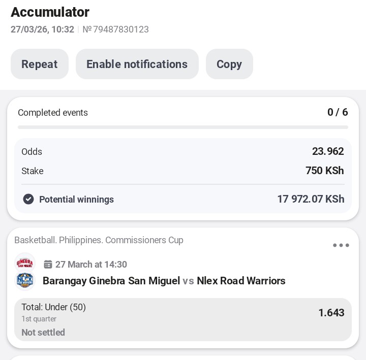
Task: Click the 0 / 6 completed events counter
Action: tap(338, 112)
